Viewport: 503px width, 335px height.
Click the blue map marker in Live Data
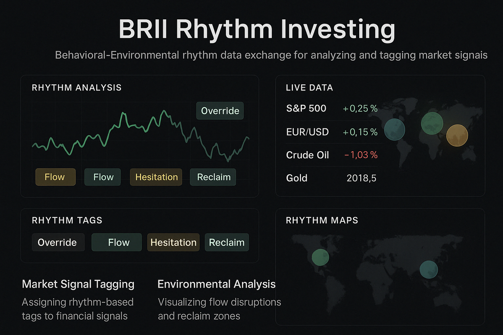click(395, 129)
